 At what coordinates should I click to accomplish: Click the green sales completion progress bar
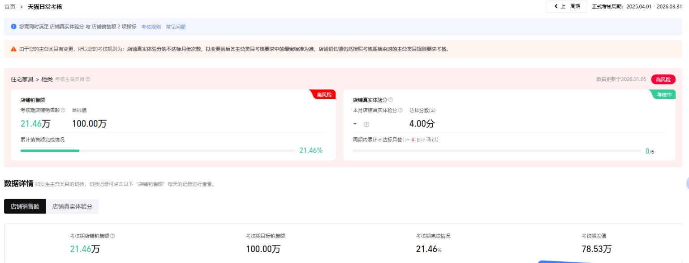coord(50,151)
